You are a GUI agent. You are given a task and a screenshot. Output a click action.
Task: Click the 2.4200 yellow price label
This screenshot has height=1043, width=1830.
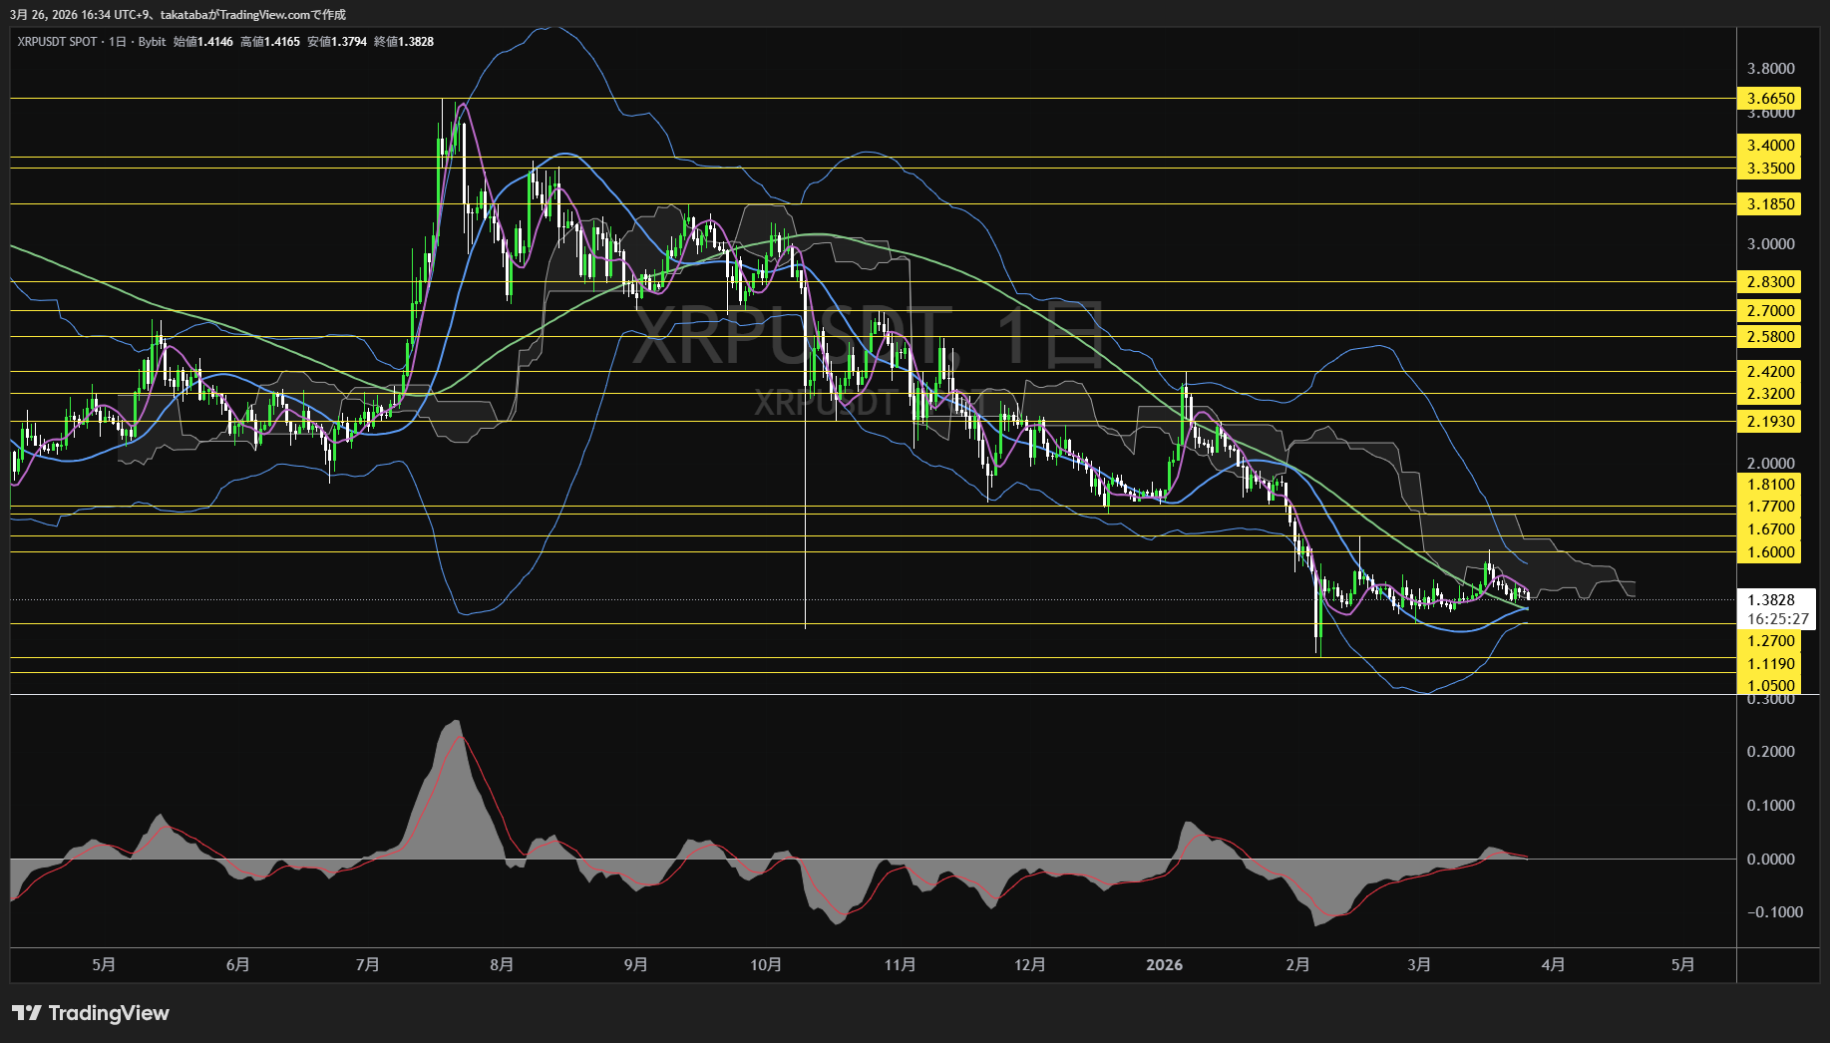pyautogui.click(x=1770, y=372)
